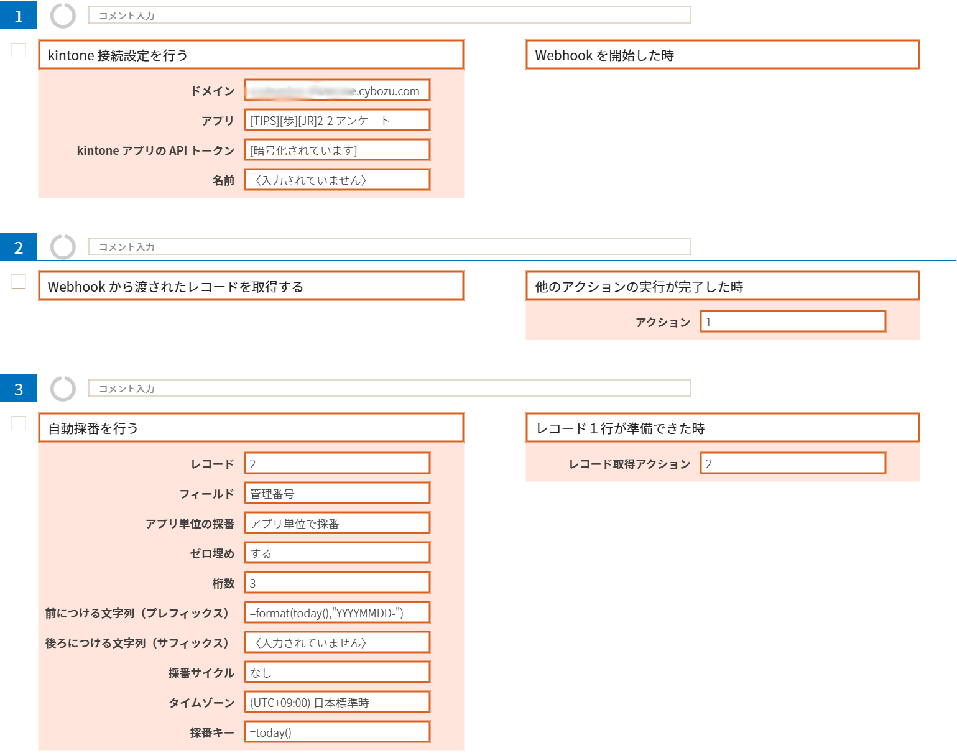Click the レコード field with value 2
The width and height of the screenshot is (957, 753).
coord(337,463)
